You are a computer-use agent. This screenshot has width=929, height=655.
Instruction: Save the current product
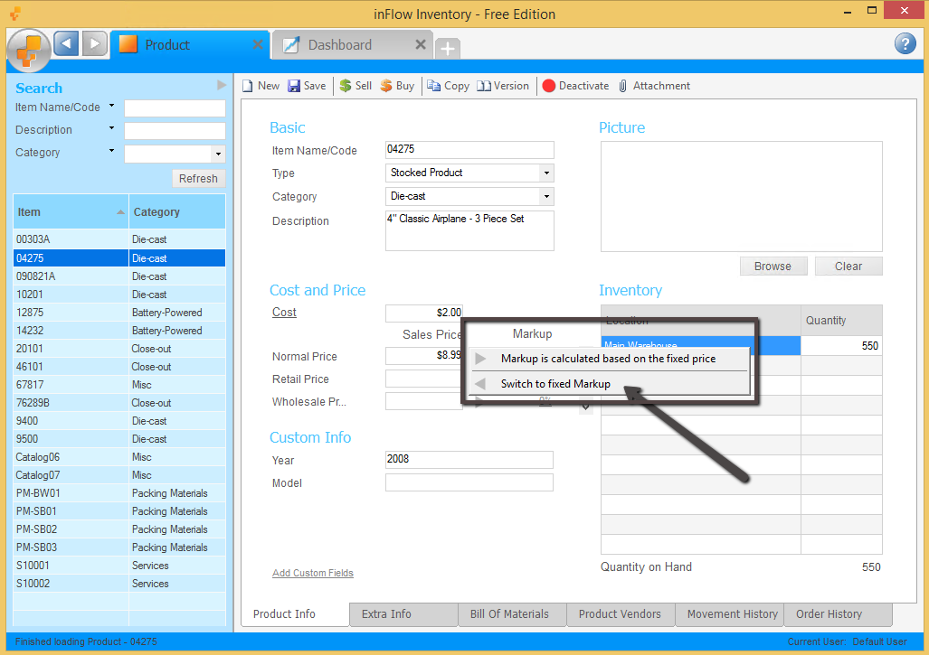tap(307, 86)
